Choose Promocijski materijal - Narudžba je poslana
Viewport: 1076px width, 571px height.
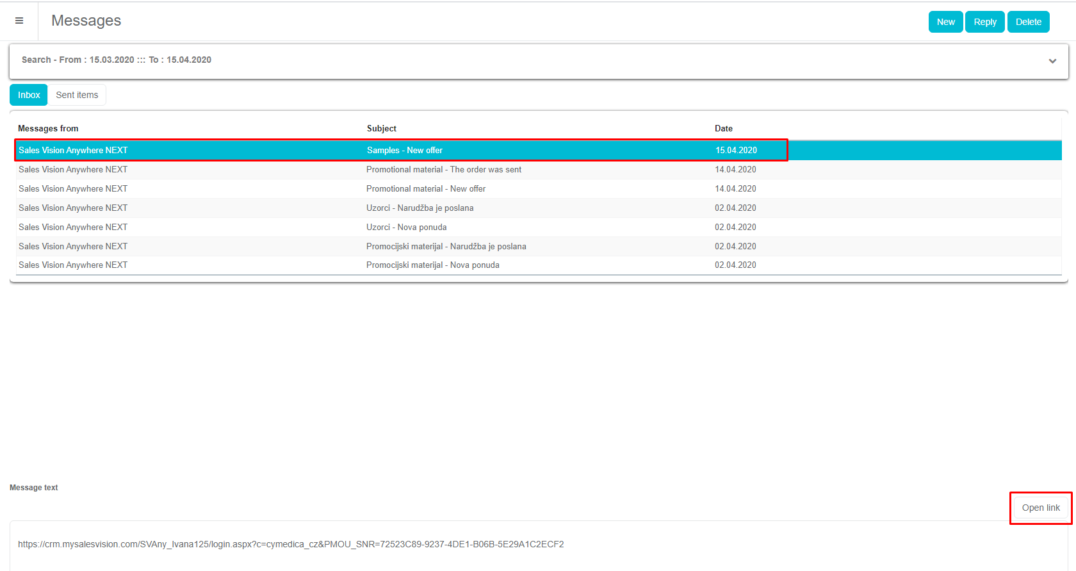[x=446, y=247]
